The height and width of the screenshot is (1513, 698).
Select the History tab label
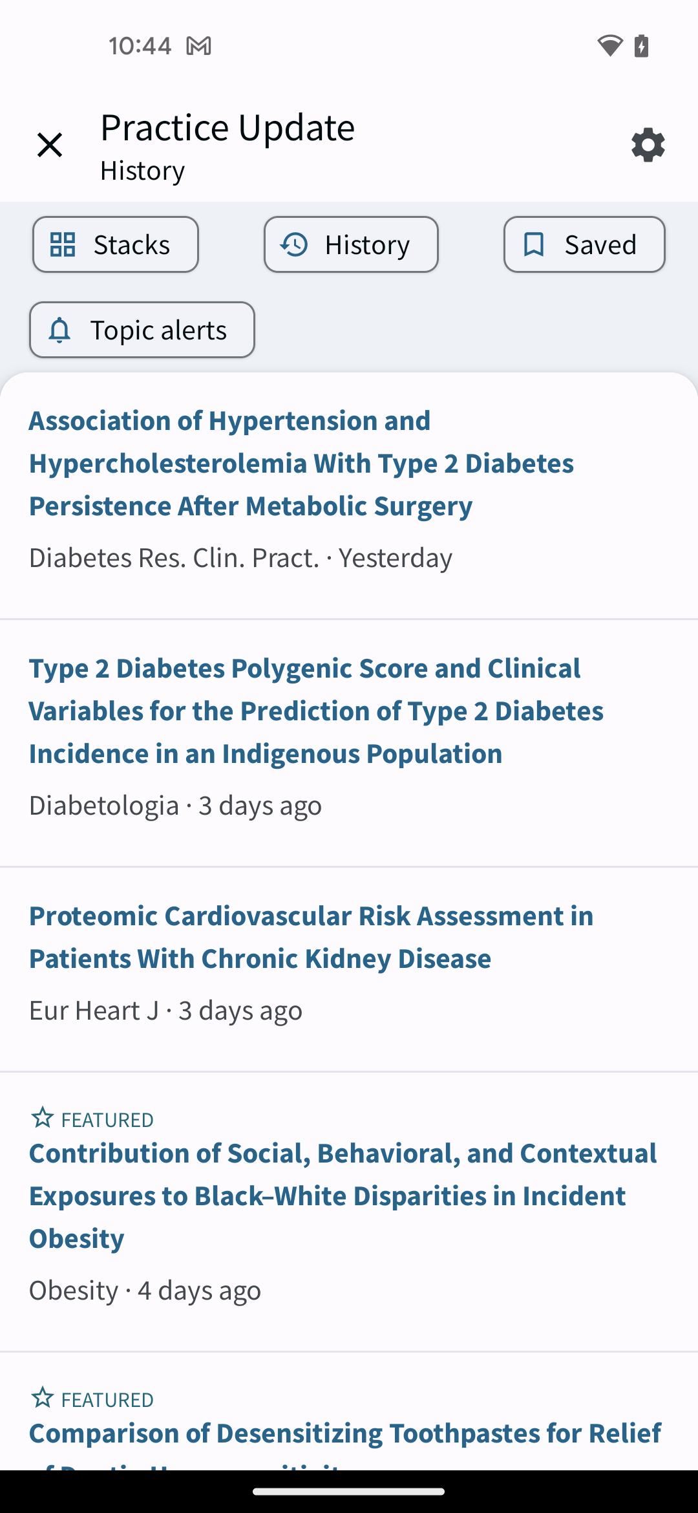(x=367, y=244)
